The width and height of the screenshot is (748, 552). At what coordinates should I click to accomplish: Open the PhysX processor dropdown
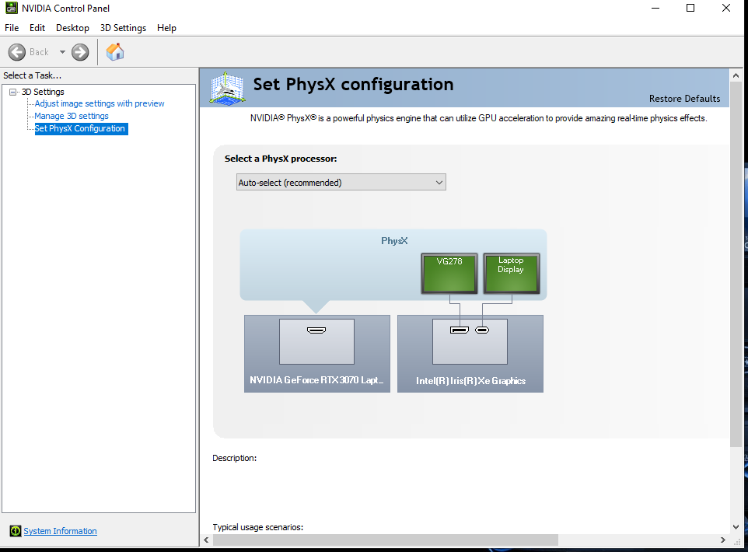click(x=341, y=183)
